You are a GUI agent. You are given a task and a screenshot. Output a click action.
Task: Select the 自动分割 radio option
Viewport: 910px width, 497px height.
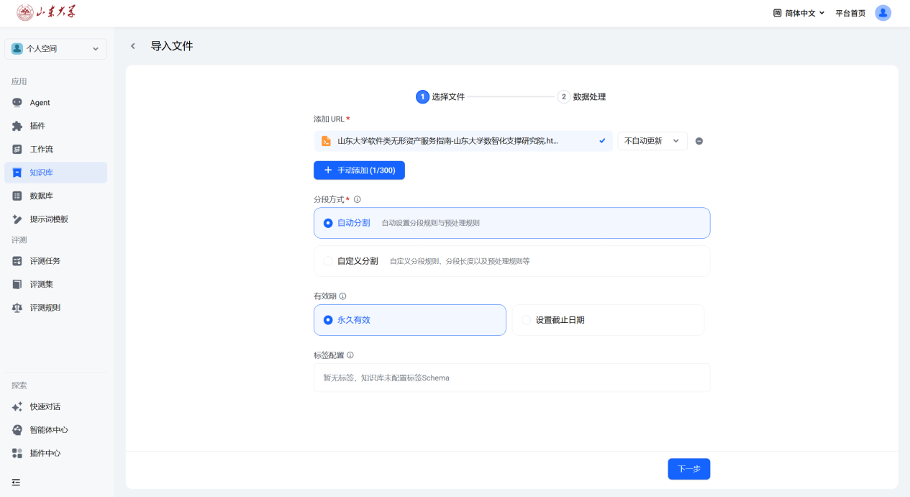point(328,223)
